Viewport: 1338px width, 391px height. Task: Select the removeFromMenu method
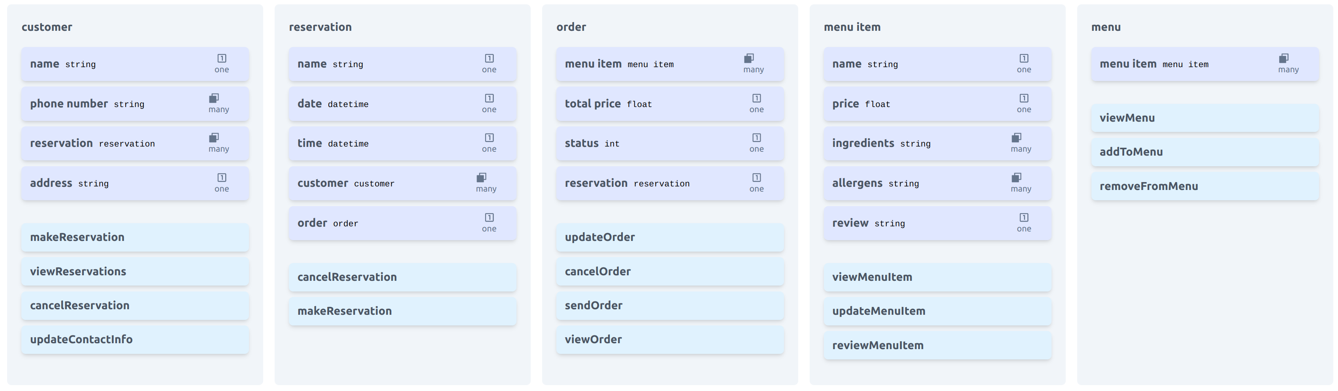click(x=1204, y=186)
